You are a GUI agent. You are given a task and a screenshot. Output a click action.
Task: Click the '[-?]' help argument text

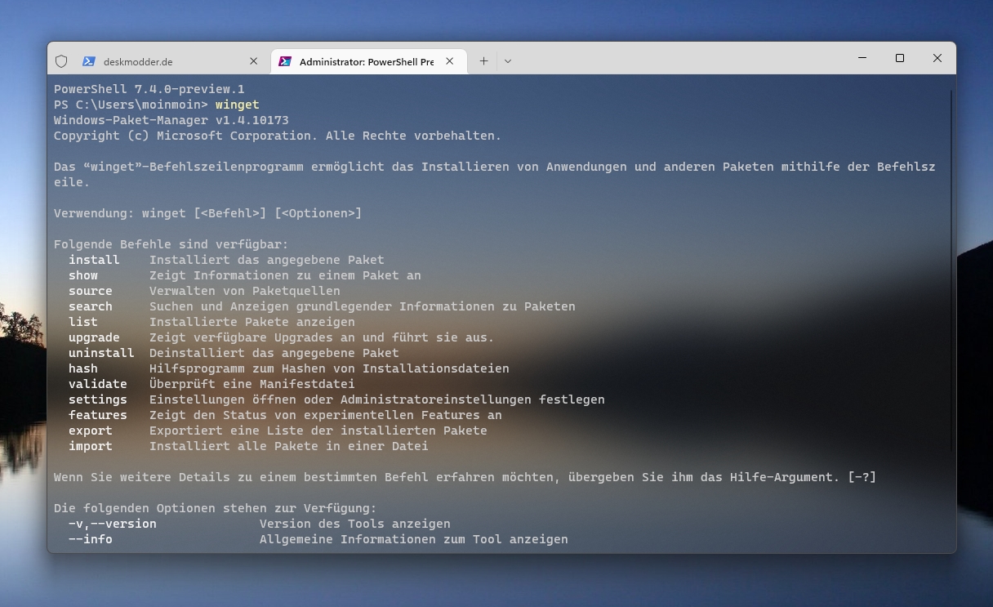pyautogui.click(x=862, y=477)
